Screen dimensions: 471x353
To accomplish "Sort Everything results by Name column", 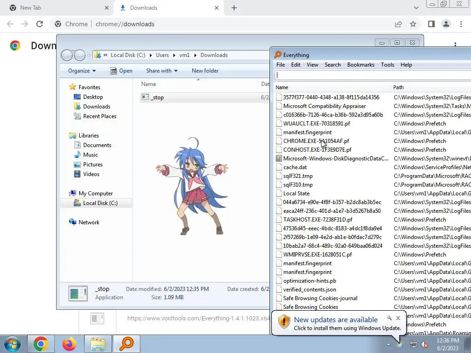I will pos(332,87).
